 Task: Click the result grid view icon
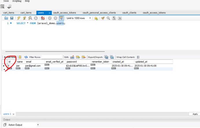[x=20, y=57]
